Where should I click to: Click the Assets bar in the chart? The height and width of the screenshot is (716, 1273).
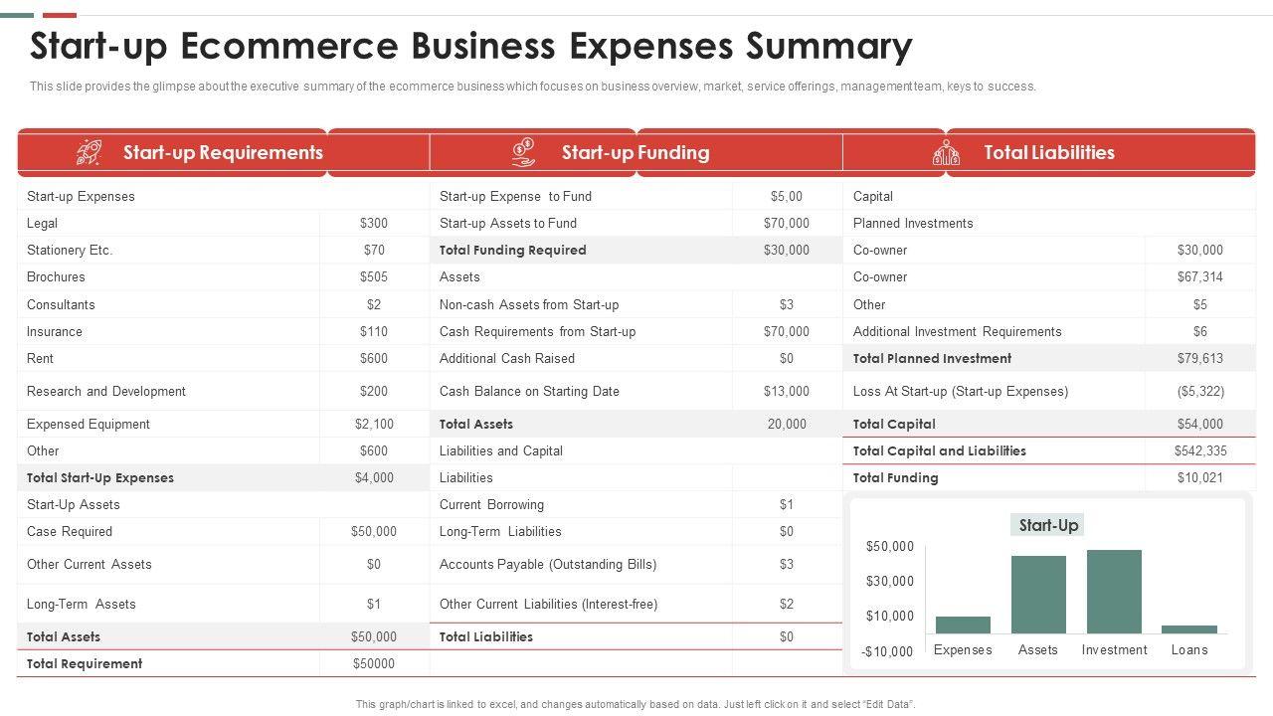tap(1038, 594)
